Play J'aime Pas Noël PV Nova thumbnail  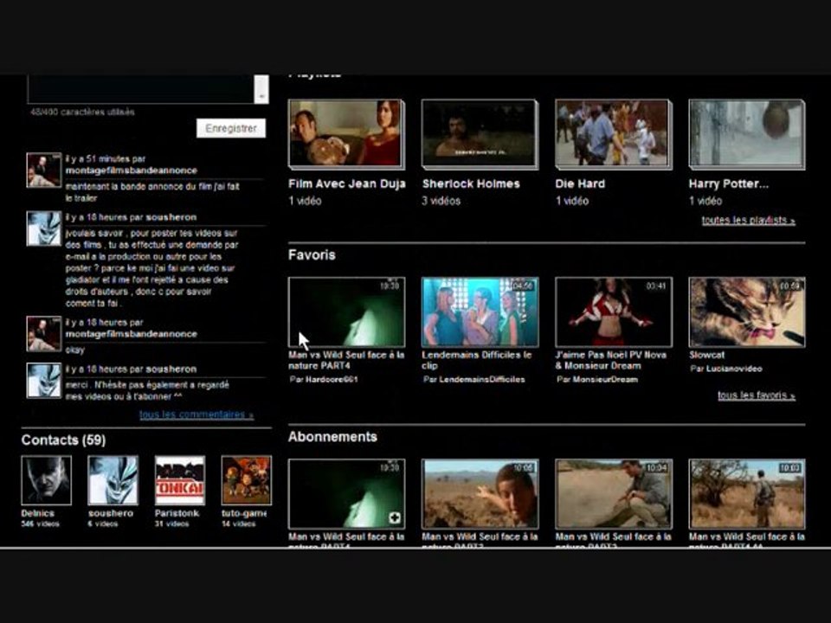click(613, 312)
